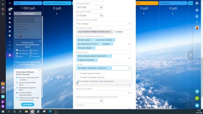The height and width of the screenshot is (114, 203).
Task: Remove the 'Ссылка на сотовый' tag
Action: click(x=114, y=40)
